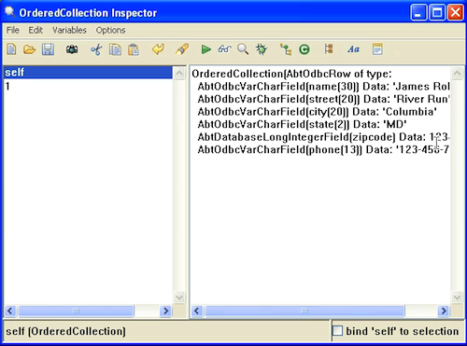467x346 pixels.
Task: Click the yellow undo arrow icon
Action: click(x=158, y=49)
